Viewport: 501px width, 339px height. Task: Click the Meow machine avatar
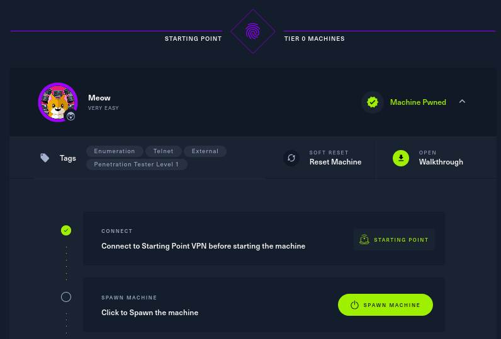point(57,101)
